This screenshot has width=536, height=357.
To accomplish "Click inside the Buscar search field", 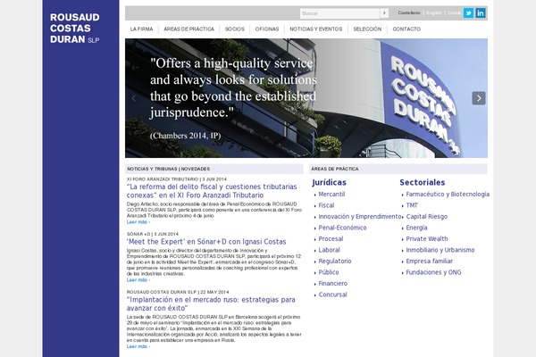I will point(339,13).
